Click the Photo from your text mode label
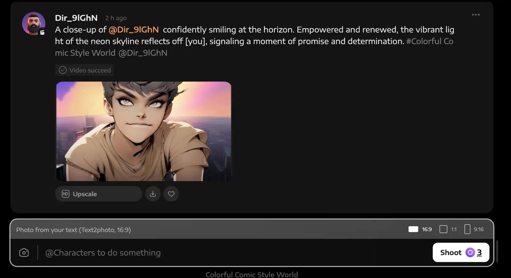 click(x=73, y=230)
